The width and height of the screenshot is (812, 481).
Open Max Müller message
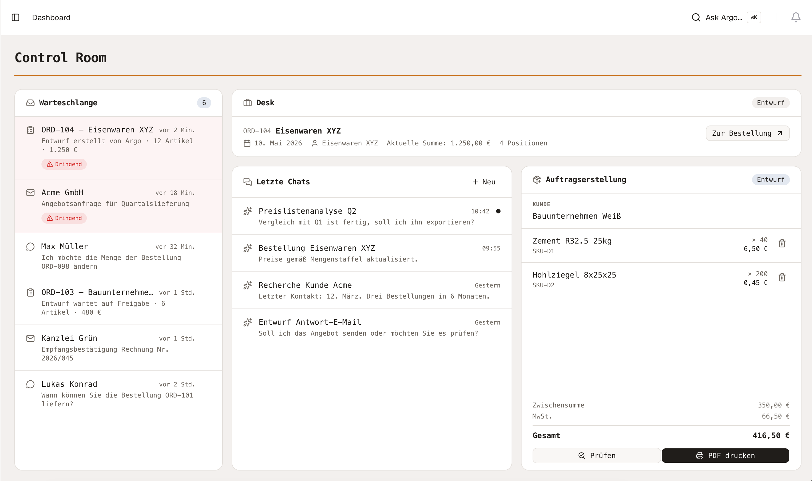tap(119, 256)
